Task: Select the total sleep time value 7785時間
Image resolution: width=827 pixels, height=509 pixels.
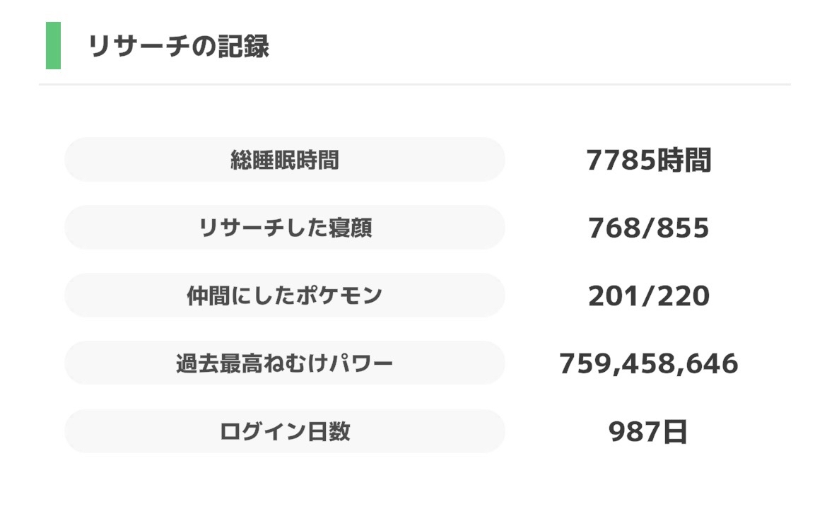Action: (650, 160)
